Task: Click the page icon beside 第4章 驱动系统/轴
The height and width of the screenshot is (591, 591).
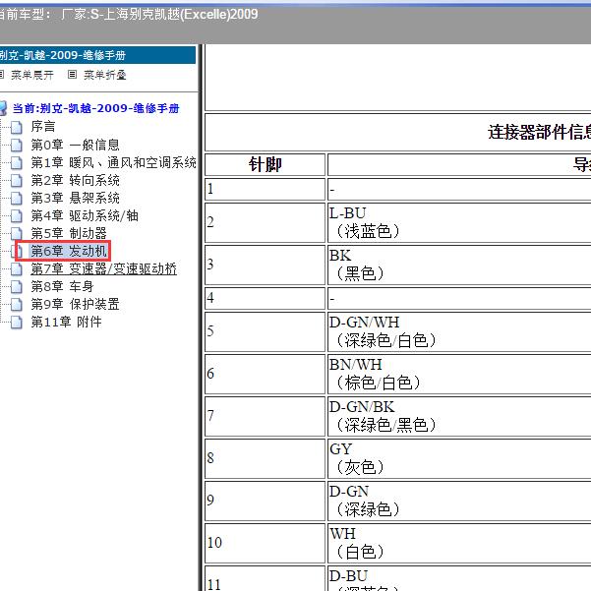Action: (16, 216)
